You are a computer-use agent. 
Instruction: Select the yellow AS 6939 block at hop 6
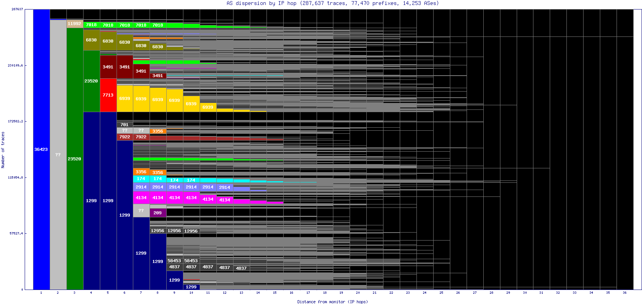(x=125, y=98)
